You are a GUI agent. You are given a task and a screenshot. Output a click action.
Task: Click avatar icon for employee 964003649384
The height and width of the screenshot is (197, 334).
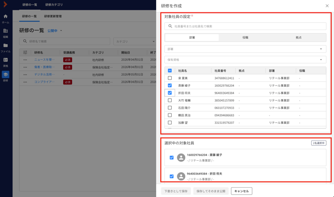(181, 176)
